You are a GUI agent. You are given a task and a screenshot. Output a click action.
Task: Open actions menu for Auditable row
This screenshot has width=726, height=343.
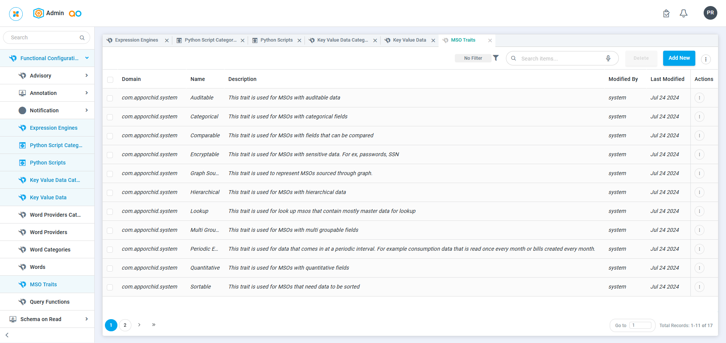pyautogui.click(x=699, y=98)
